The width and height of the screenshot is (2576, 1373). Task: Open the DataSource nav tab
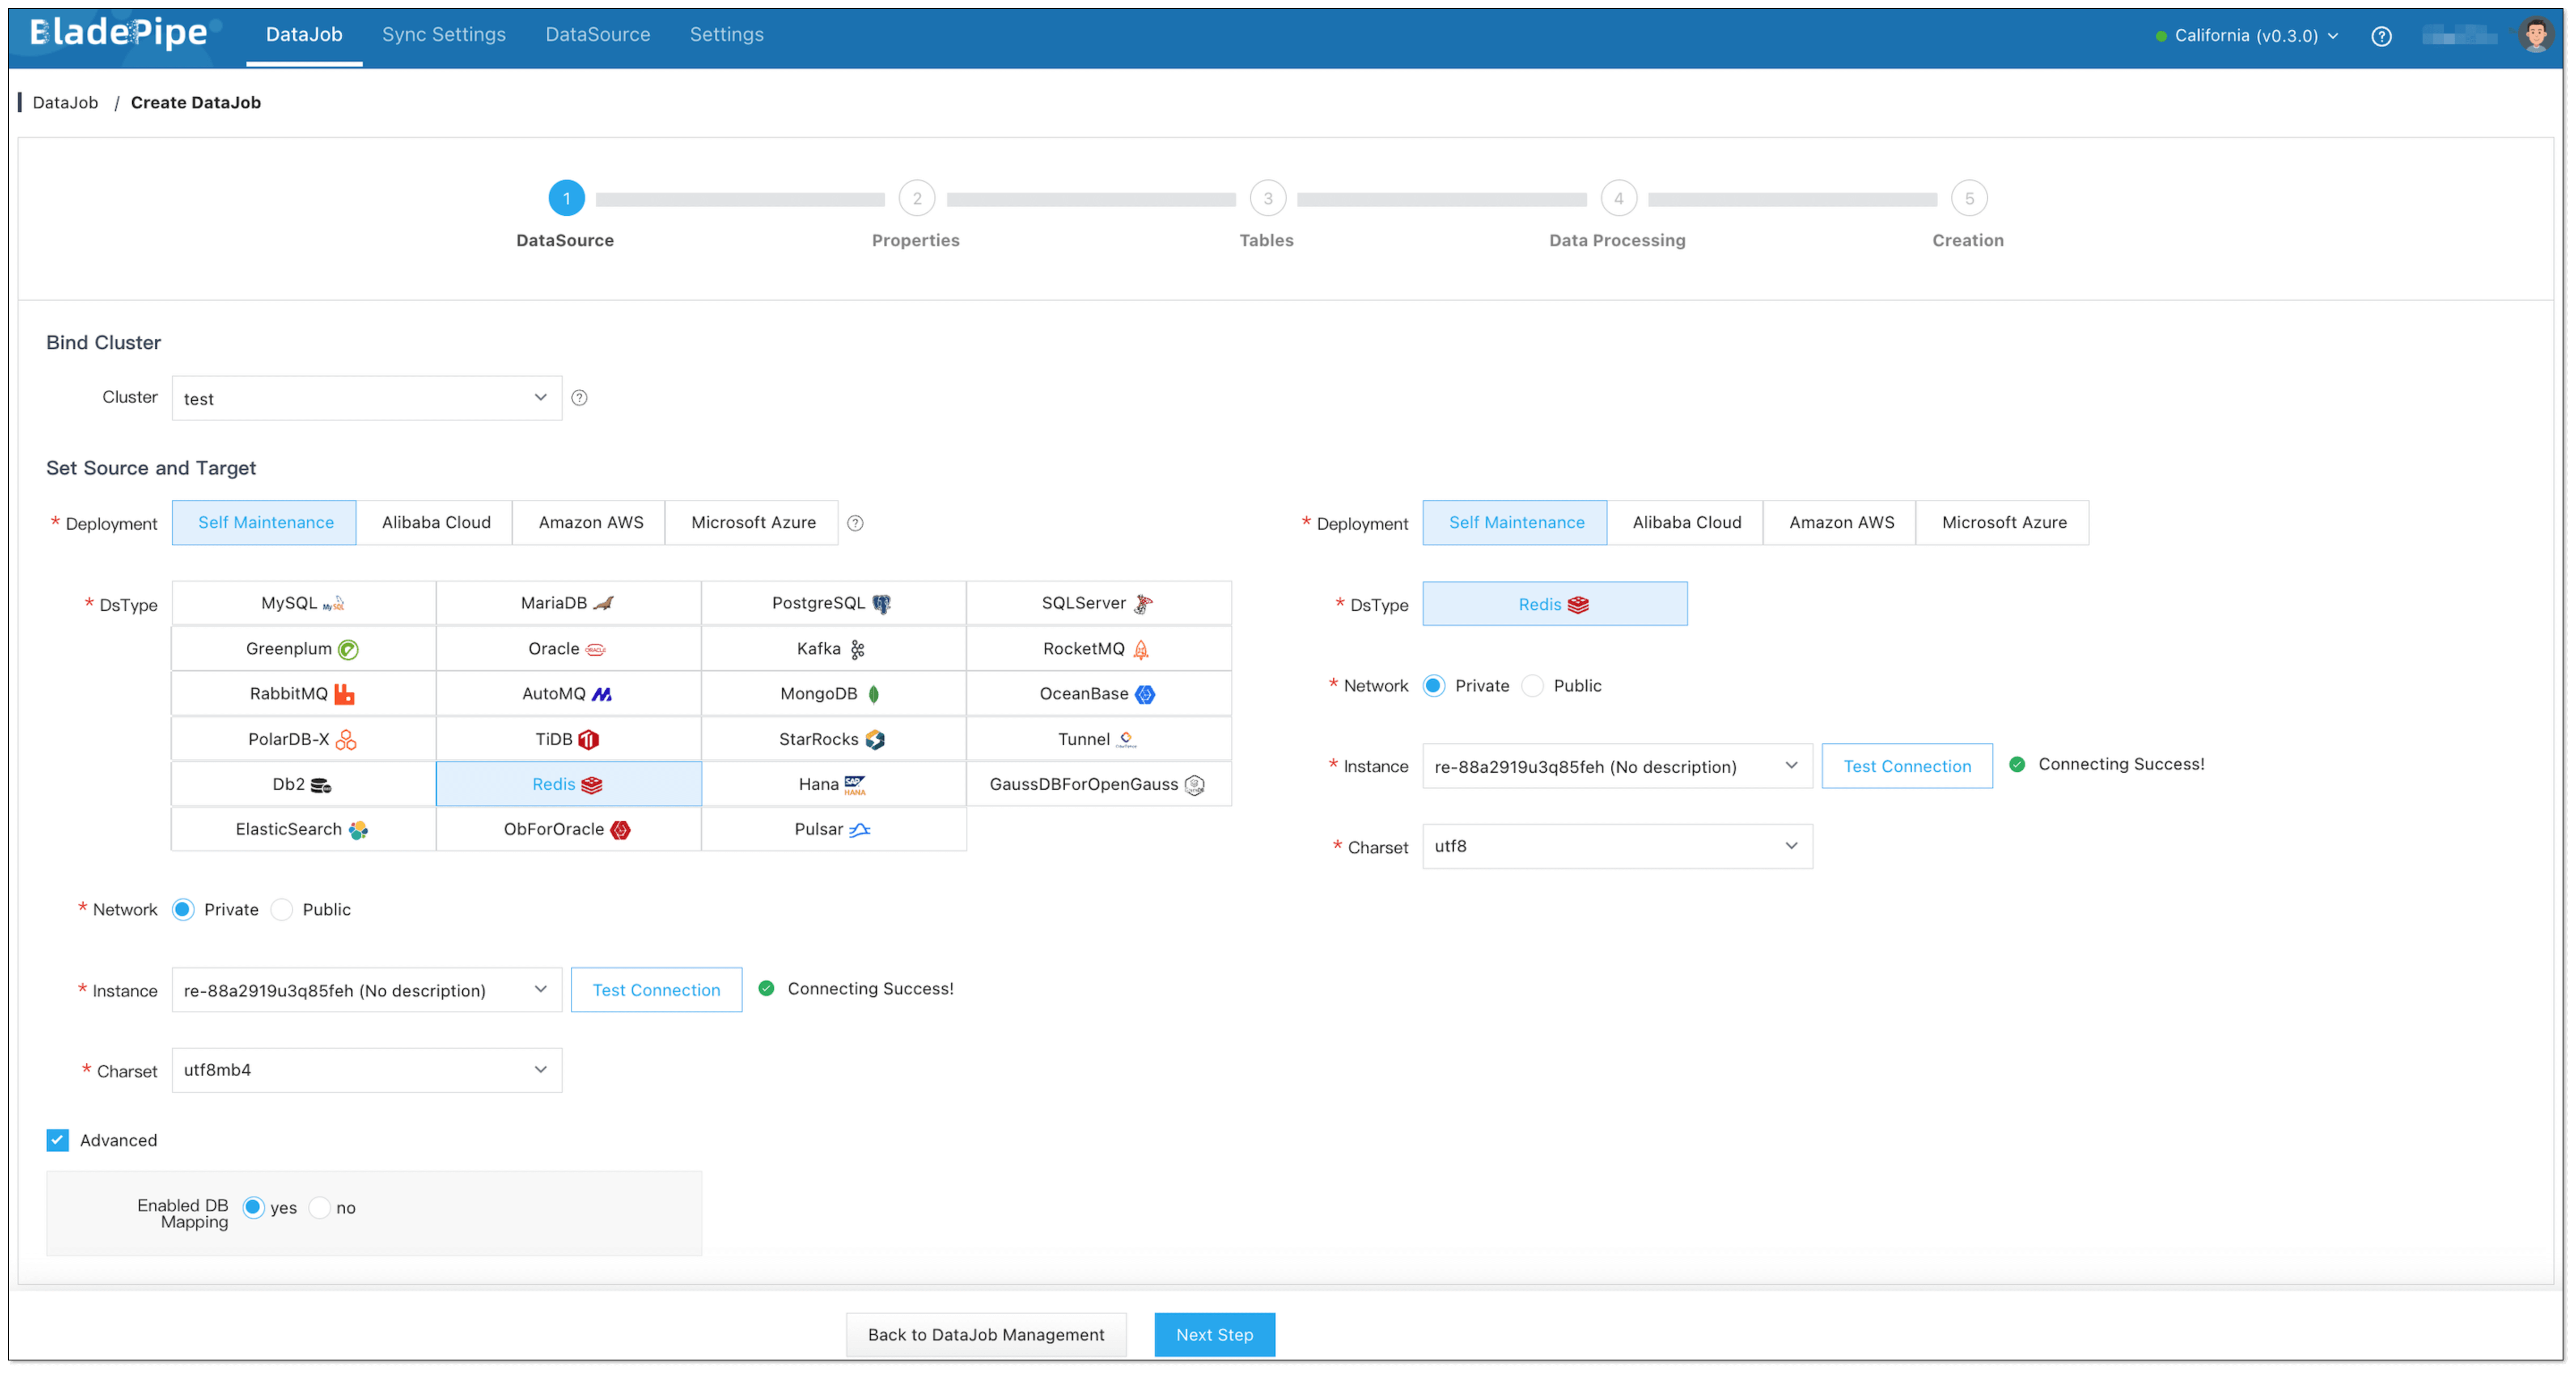coord(597,34)
